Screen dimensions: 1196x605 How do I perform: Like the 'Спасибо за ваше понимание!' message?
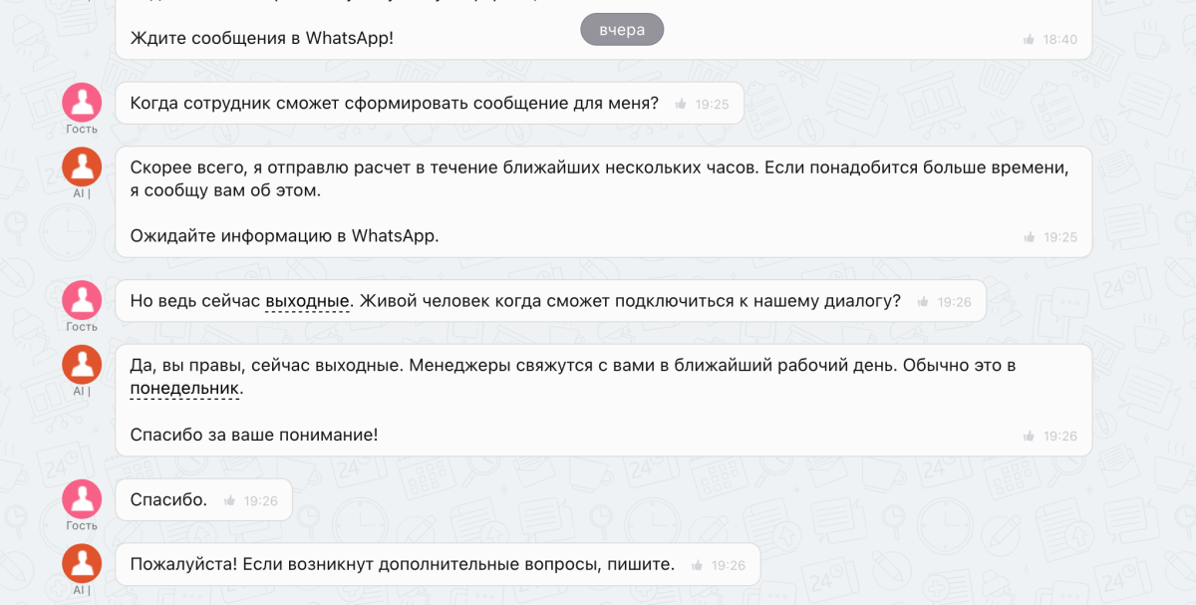pyautogui.click(x=1029, y=437)
